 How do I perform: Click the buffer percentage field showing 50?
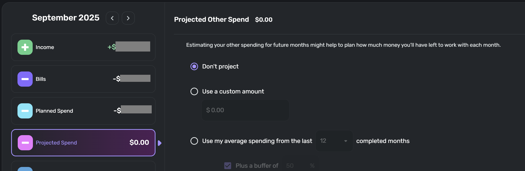[x=294, y=166]
